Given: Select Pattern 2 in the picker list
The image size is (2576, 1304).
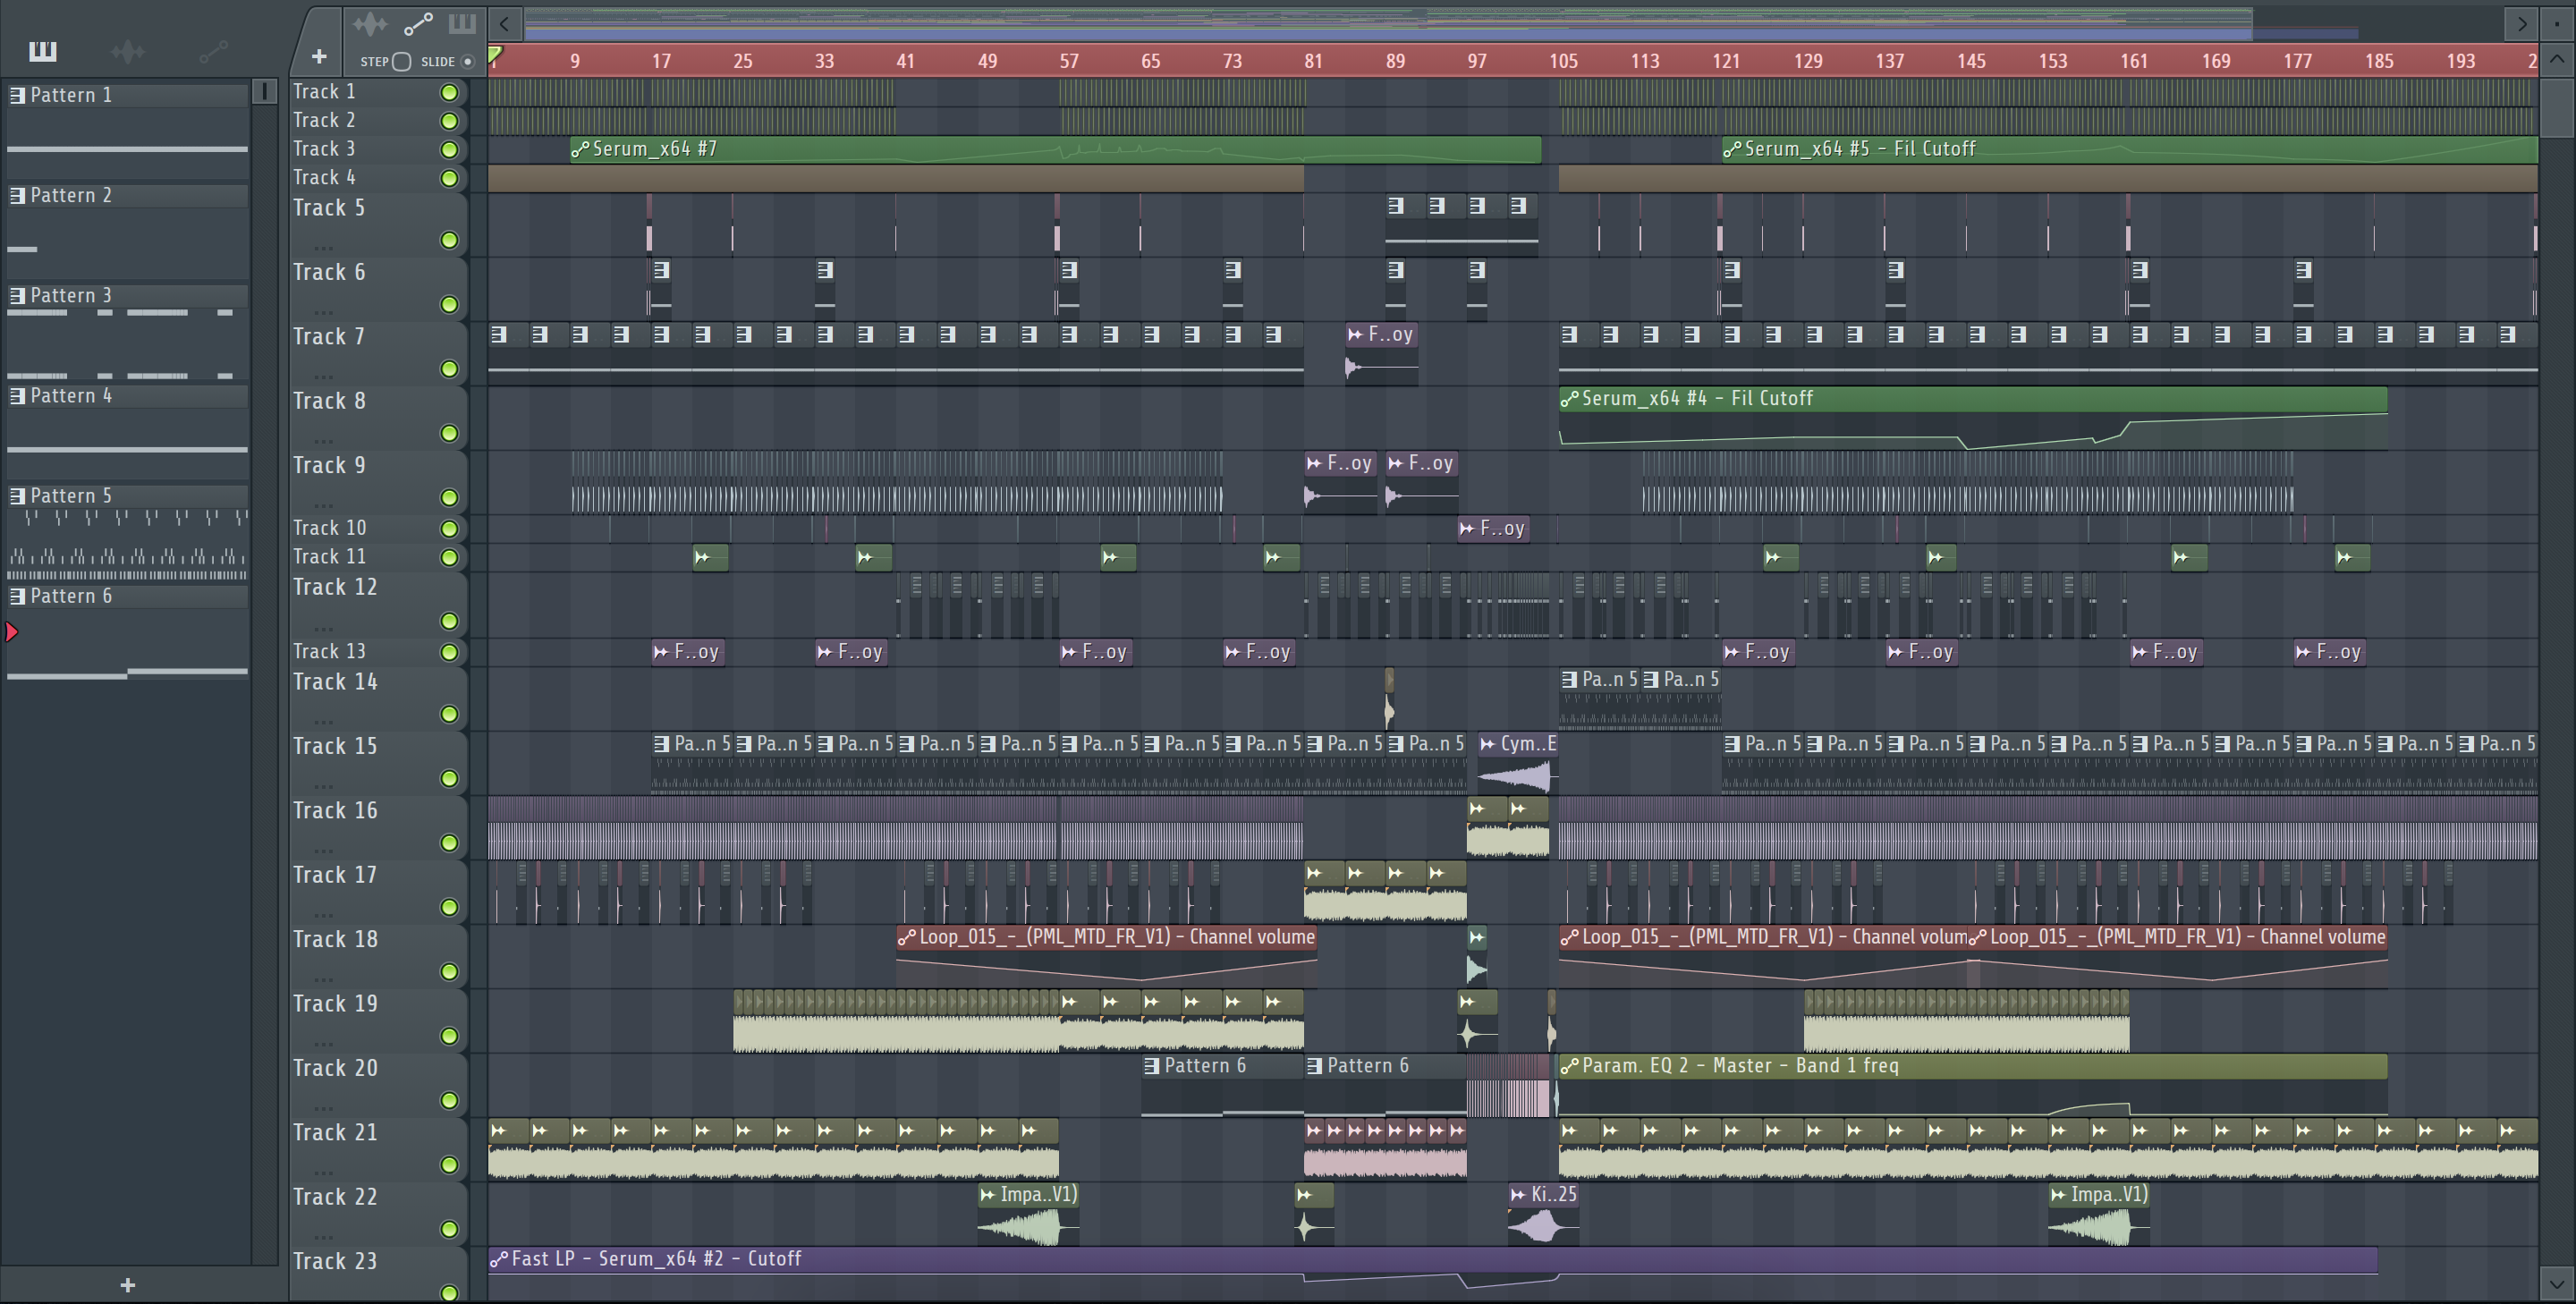Looking at the screenshot, I should click(127, 195).
